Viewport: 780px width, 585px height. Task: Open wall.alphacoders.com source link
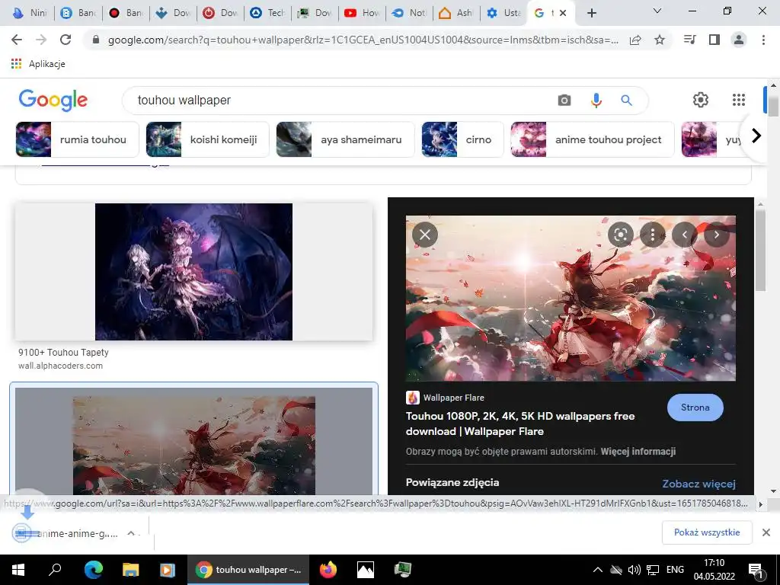[61, 366]
